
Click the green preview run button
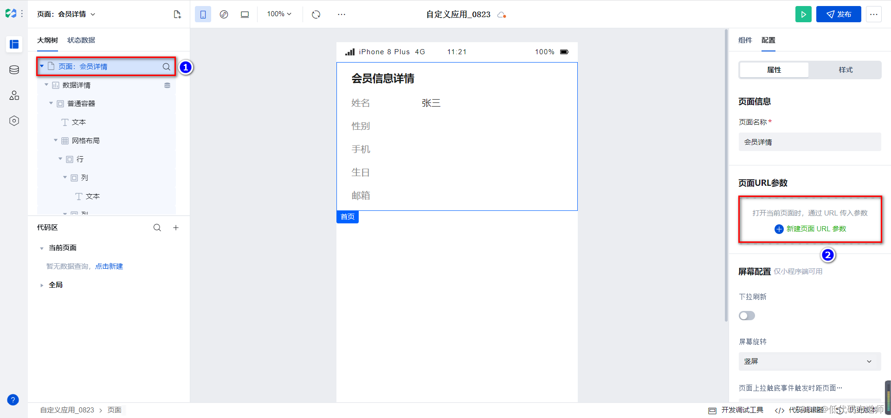[803, 14]
